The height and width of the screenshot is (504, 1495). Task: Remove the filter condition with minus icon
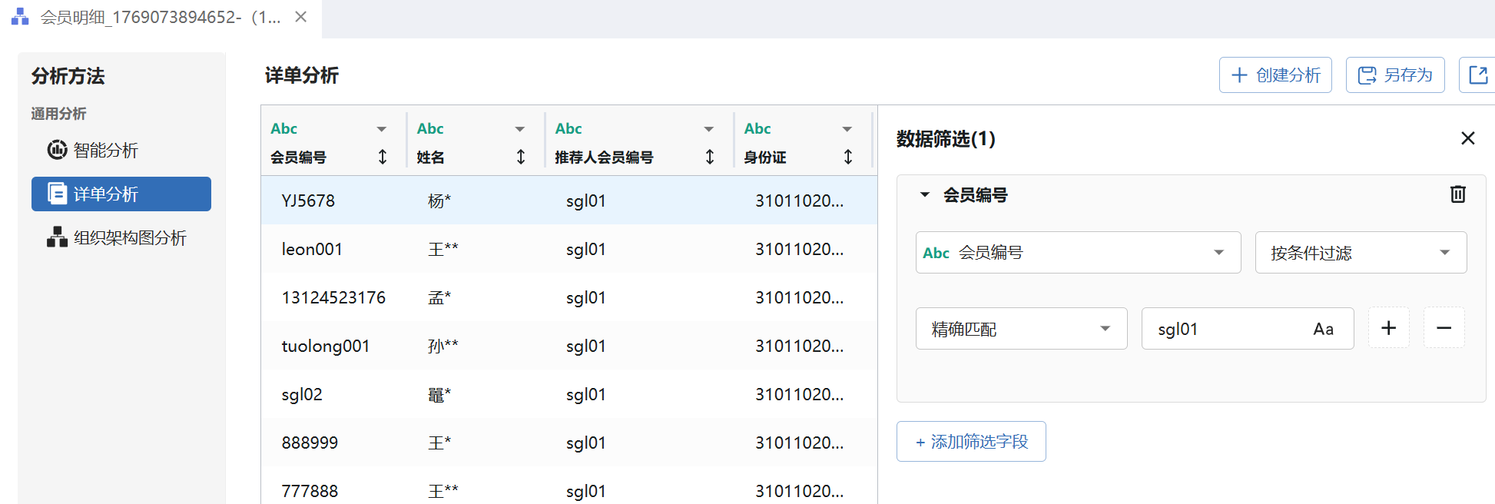pos(1444,328)
